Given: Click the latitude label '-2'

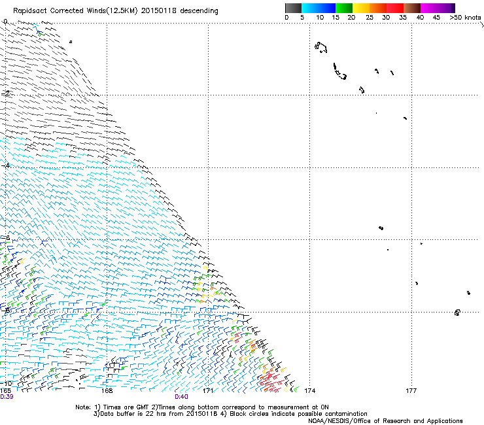Looking at the screenshot, I should pos(6,93).
